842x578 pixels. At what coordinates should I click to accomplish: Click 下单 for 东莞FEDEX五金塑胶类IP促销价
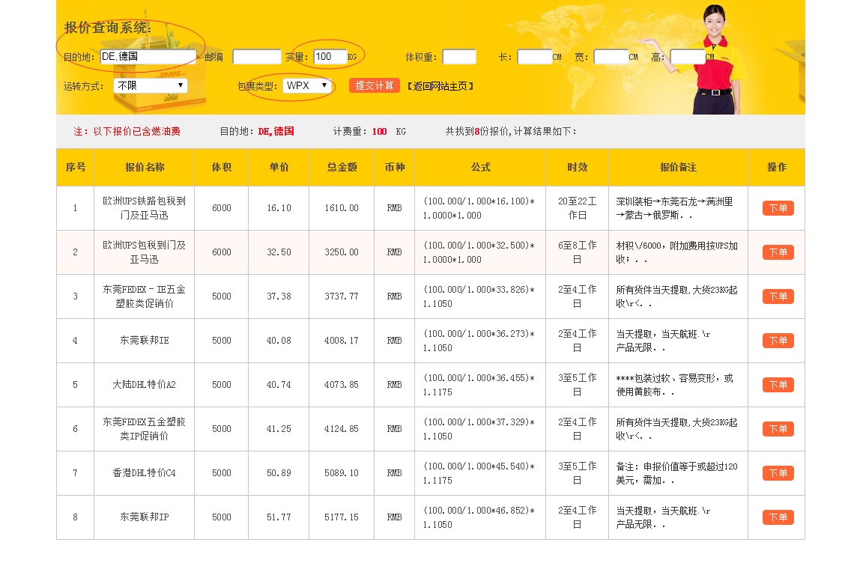[x=778, y=429]
